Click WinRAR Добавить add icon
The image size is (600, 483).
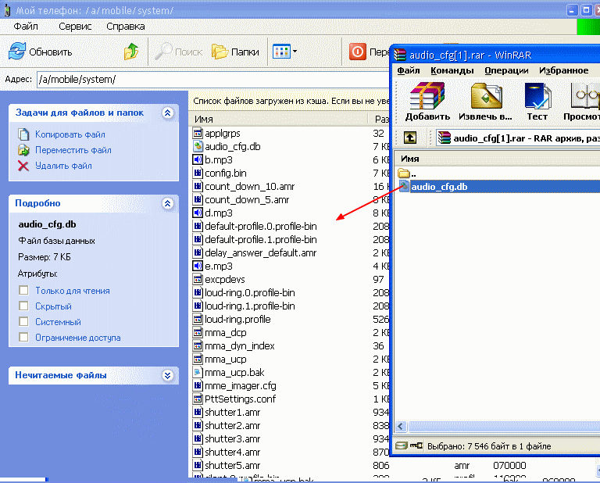(x=427, y=95)
